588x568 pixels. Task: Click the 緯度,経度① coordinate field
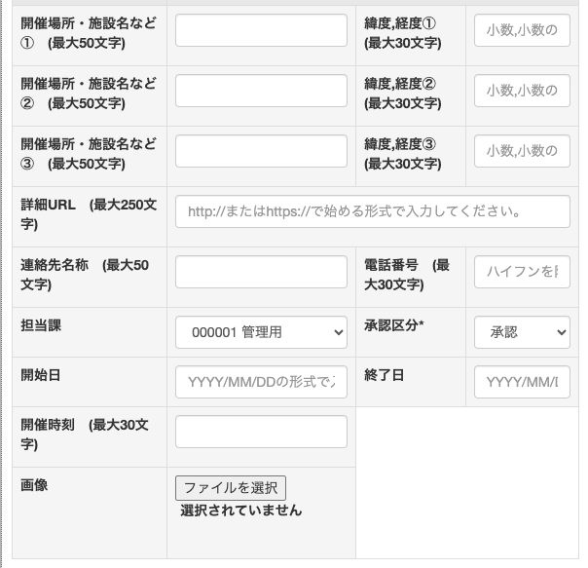(x=522, y=30)
